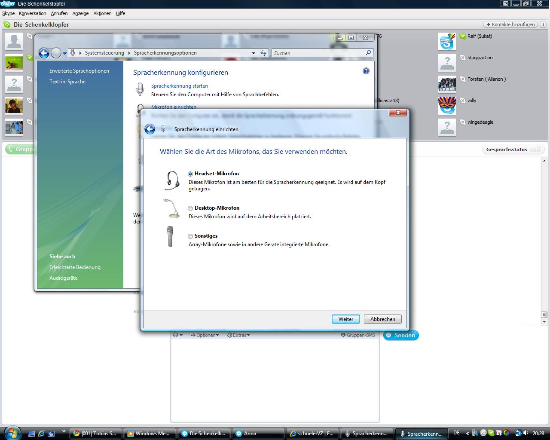
Task: Click willy's masquerade mask avatar
Action: 447,106
